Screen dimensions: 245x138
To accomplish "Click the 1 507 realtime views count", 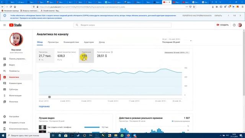I will click(187, 118).
